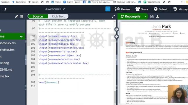Open Google Sheets bookmark
Viewport: 188px width, 105px height.
pyautogui.click(x=152, y=2)
